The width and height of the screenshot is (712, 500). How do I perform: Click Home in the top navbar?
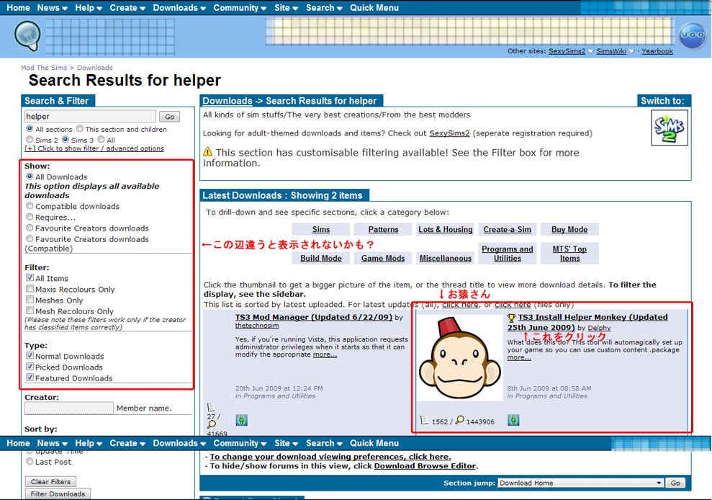click(x=18, y=8)
